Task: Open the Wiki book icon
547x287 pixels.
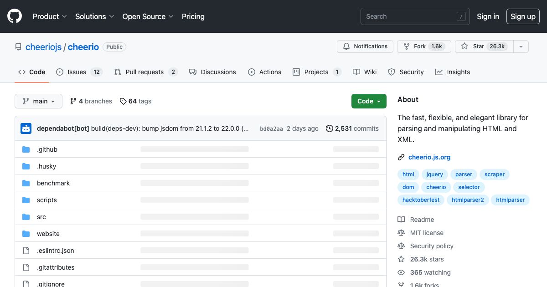Action: [356, 72]
